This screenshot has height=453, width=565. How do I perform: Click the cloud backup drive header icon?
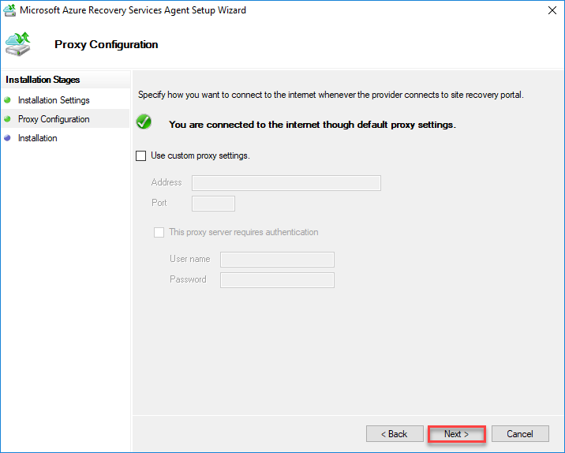click(x=19, y=45)
